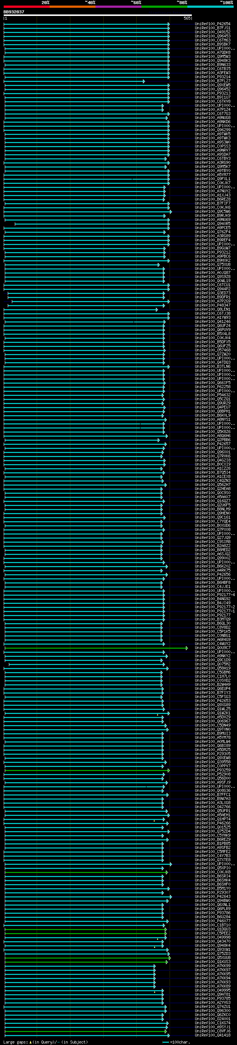Open hit UniRef100_A9NKY2
Screen dimensions: 237x1045
(x=213, y=656)
